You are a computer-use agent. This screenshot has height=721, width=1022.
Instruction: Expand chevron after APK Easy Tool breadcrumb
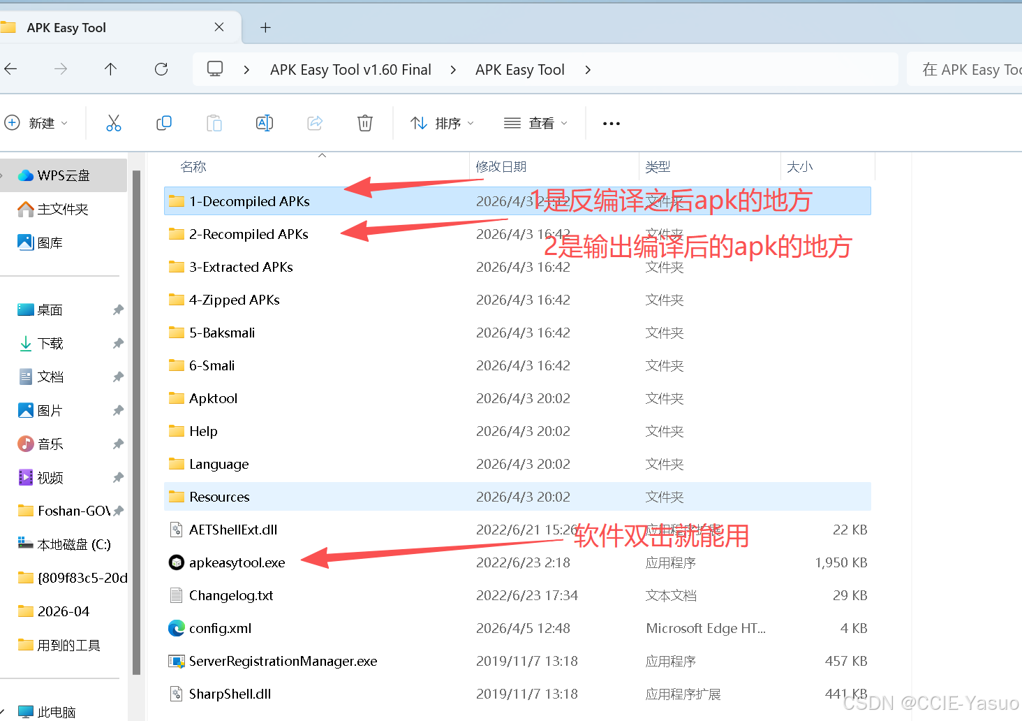(x=588, y=69)
